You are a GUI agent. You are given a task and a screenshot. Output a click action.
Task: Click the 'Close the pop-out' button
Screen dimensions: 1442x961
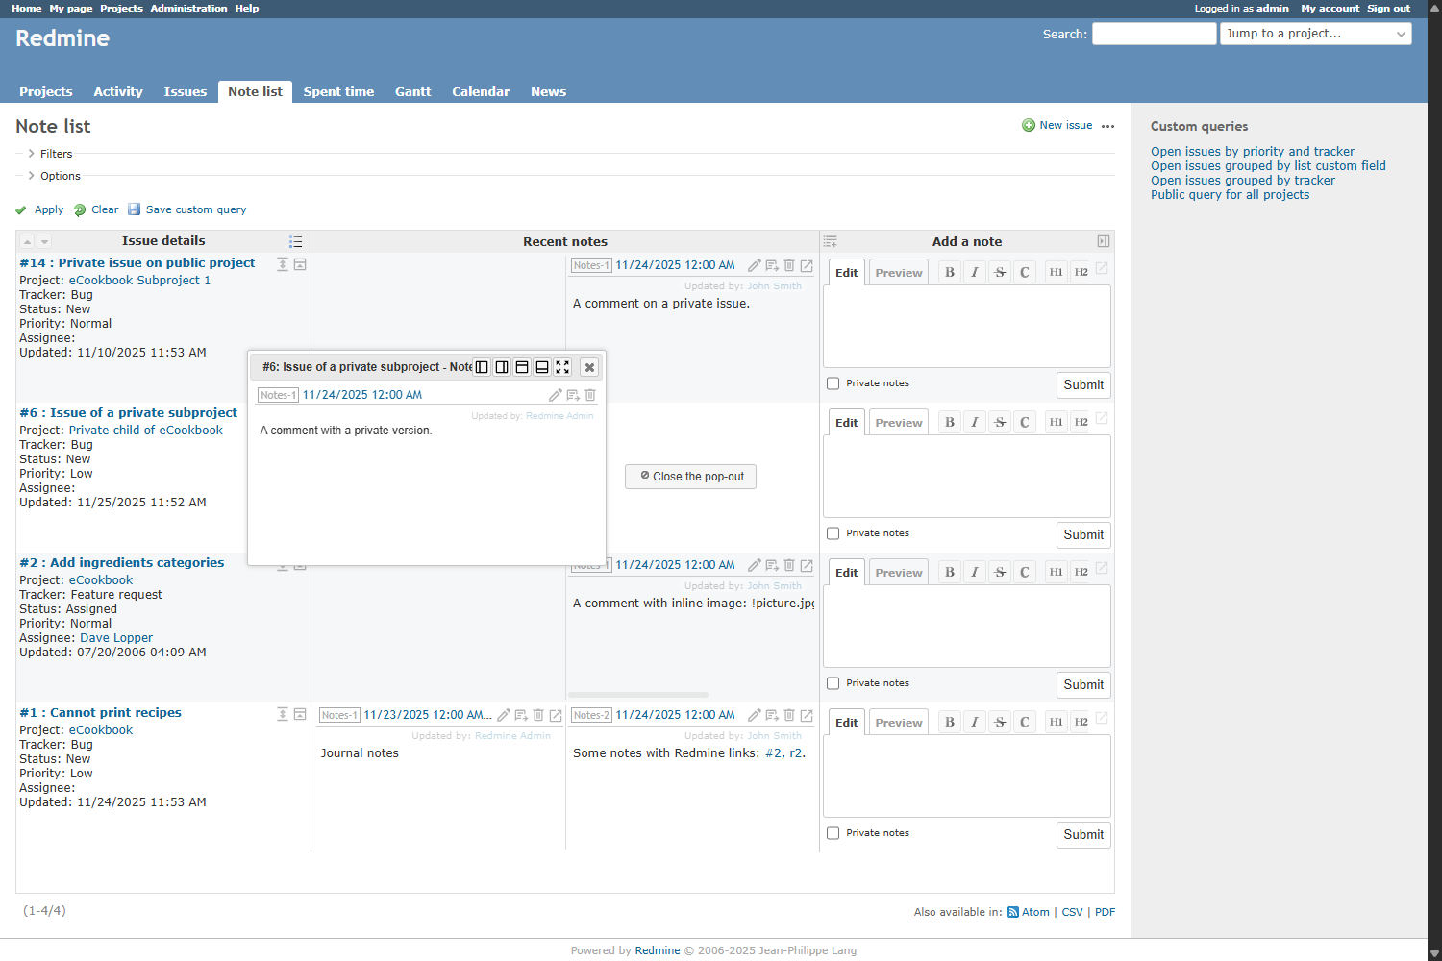click(x=690, y=477)
